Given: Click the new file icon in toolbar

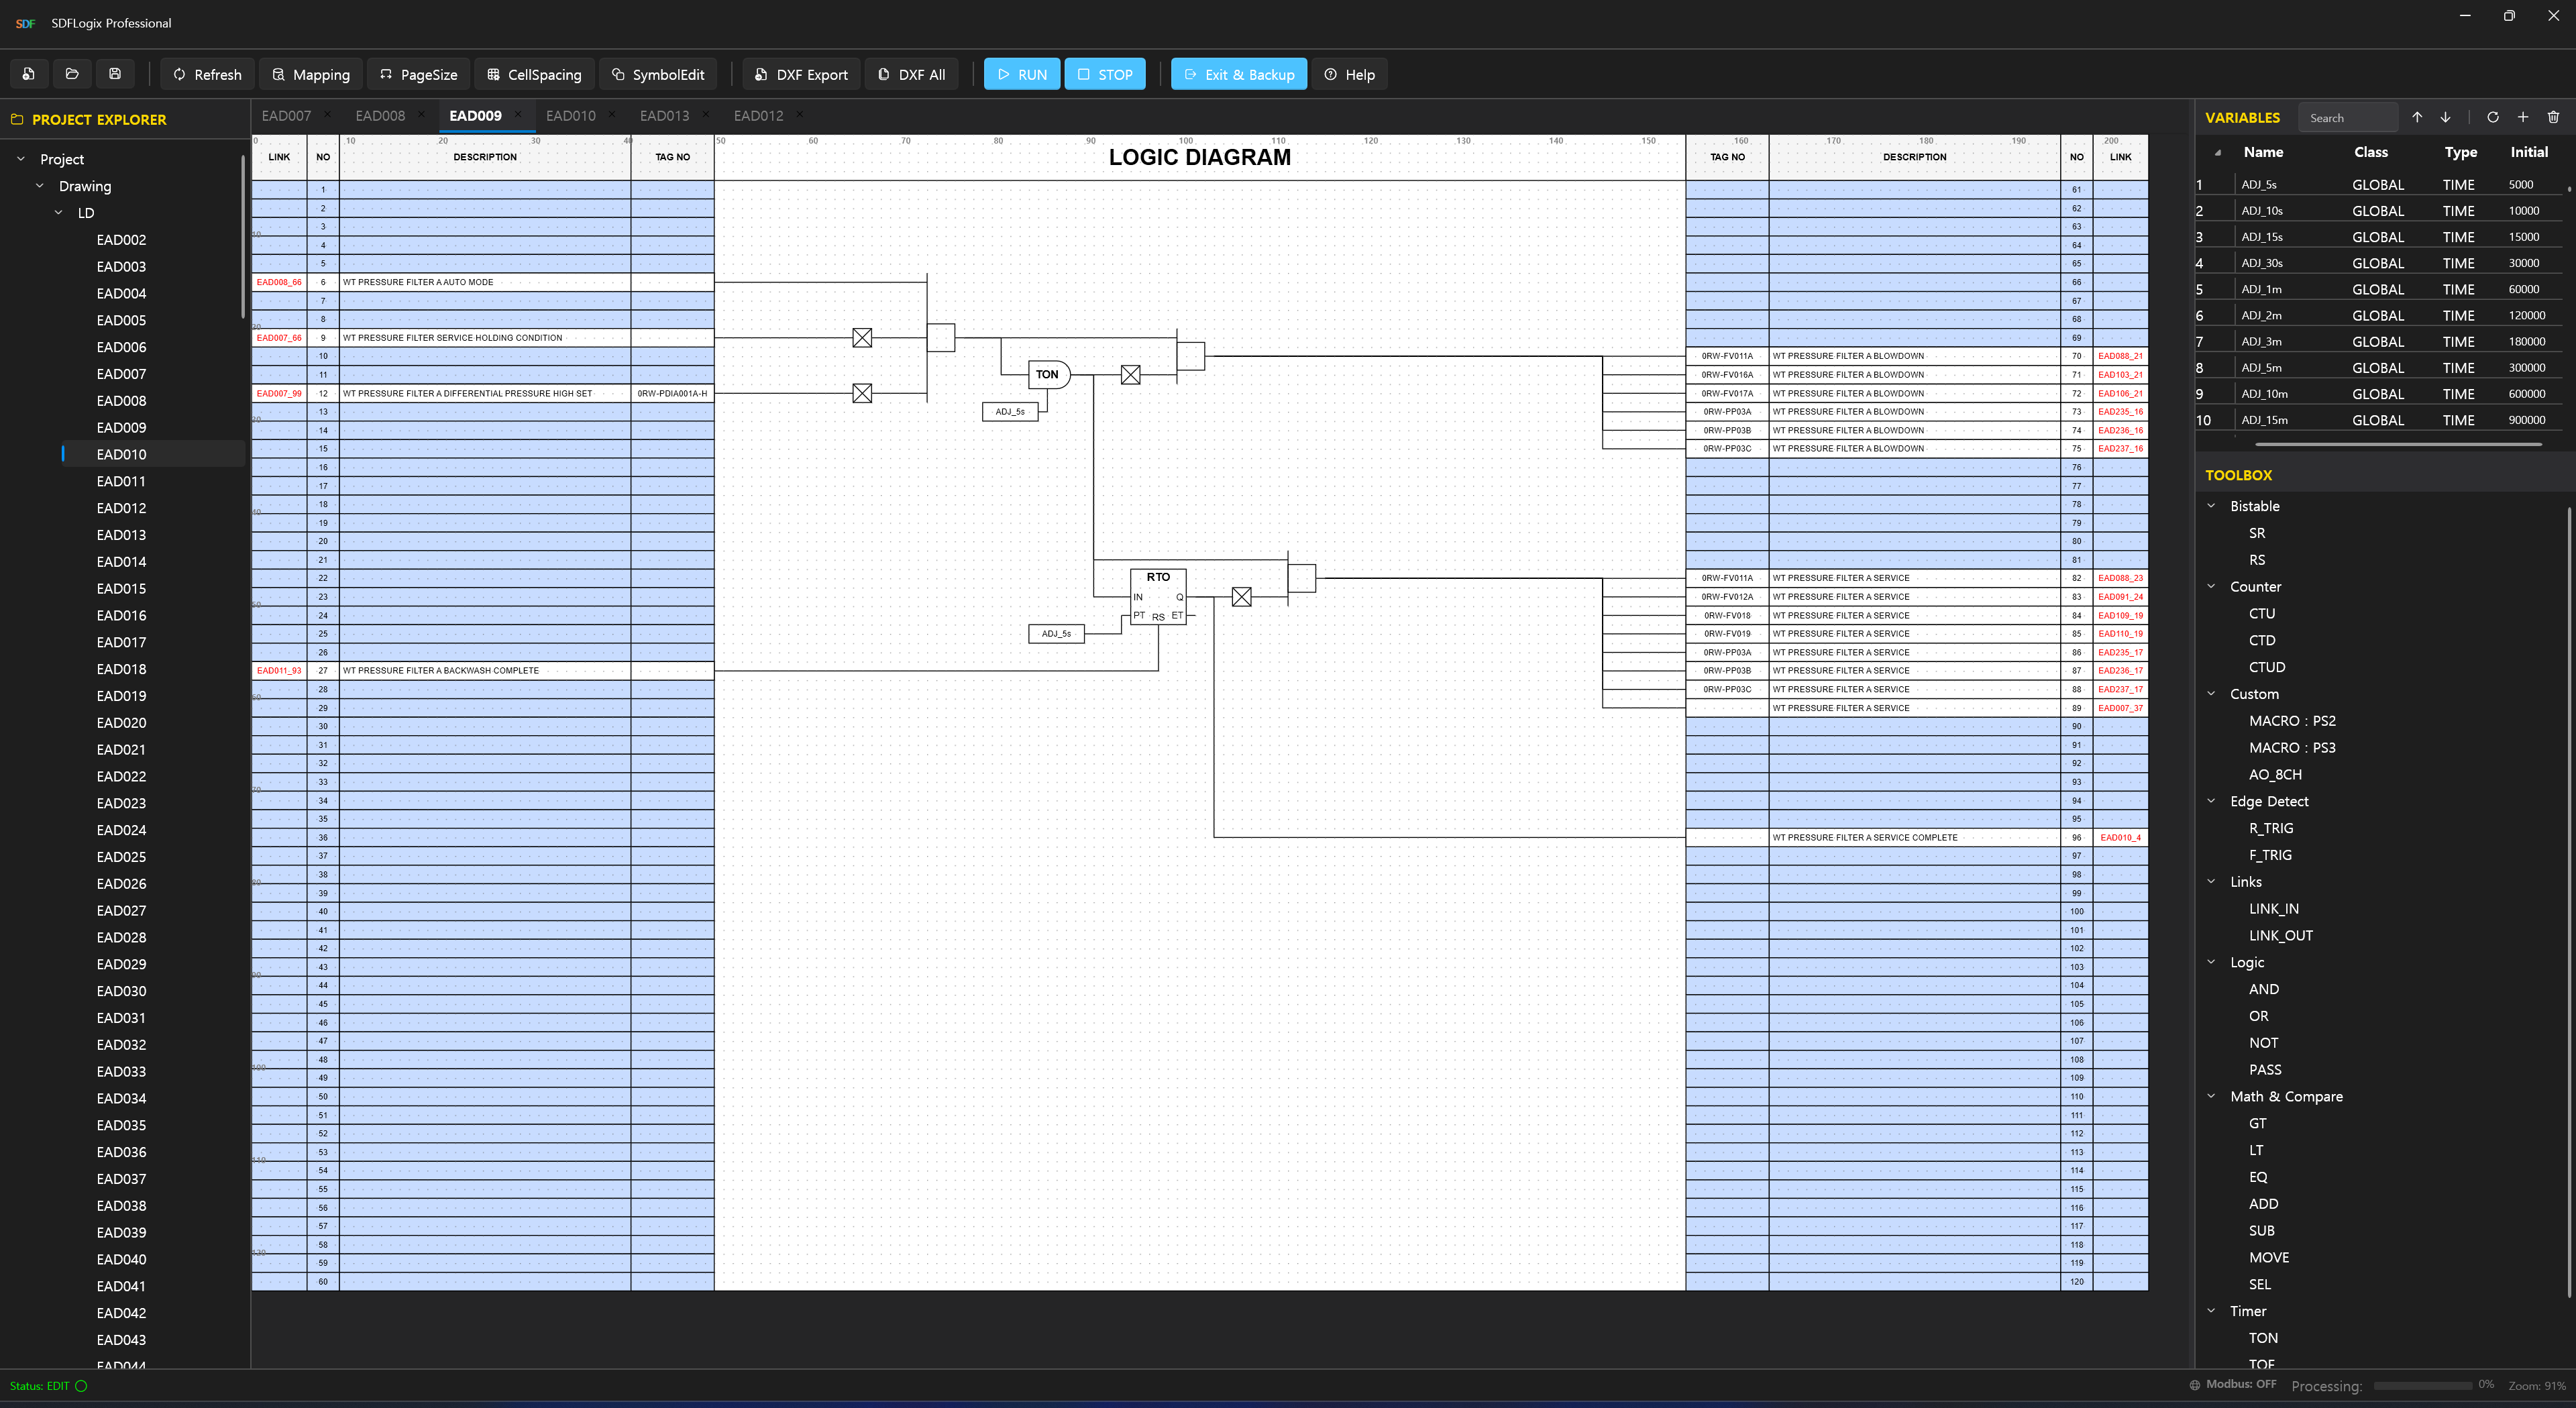Looking at the screenshot, I should pos(29,74).
